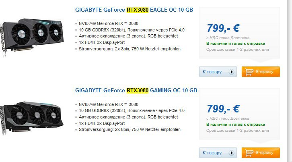Screen dimensions: 292x162
Task: Click arrow icon on GAMING OC 'К товару' button
Action: coord(231,153)
